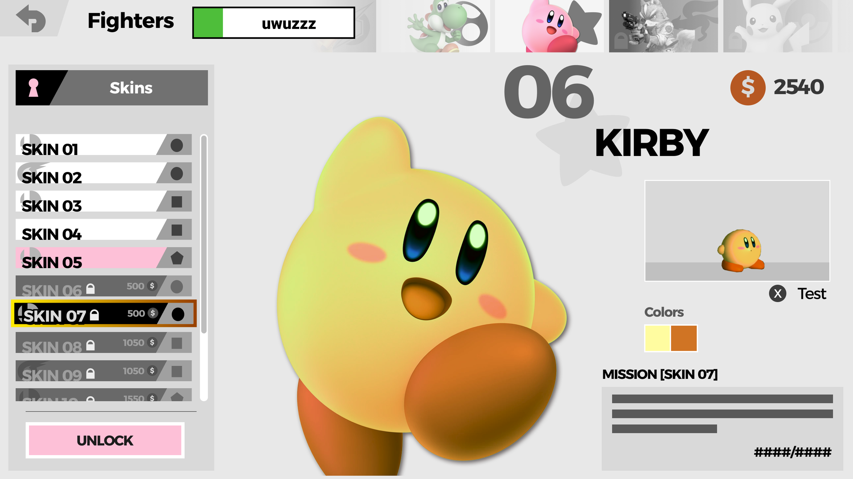Choose SKIN 01 from the list

point(85,145)
